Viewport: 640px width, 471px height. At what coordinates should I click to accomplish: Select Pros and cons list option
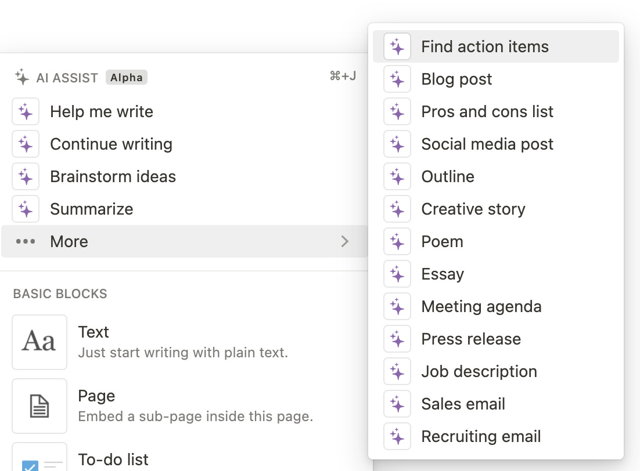(x=487, y=112)
